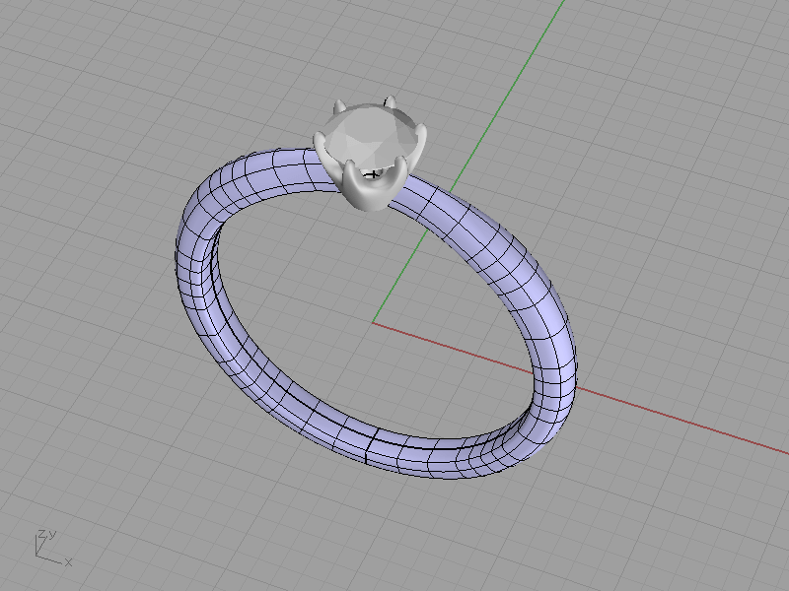Select the X label on the axes icon
This screenshot has height=591, width=789.
tap(69, 561)
